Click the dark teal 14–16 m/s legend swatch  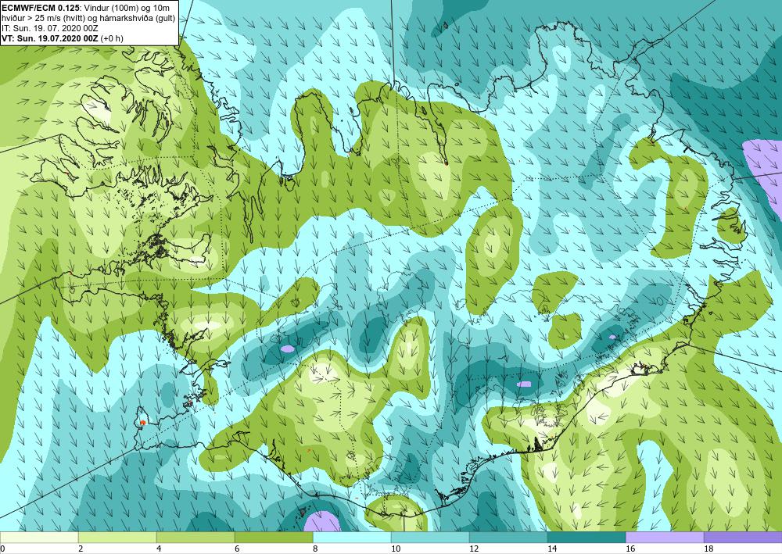[x=586, y=538]
